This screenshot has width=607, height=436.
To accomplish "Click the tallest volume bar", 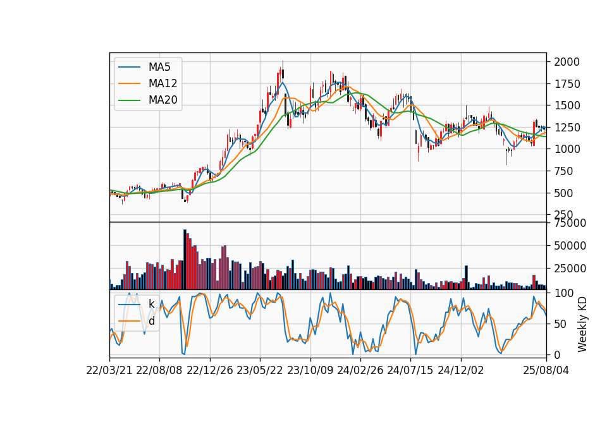I will tap(185, 260).
